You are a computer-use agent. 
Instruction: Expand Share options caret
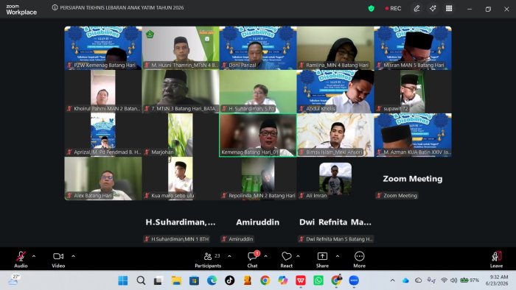338,256
